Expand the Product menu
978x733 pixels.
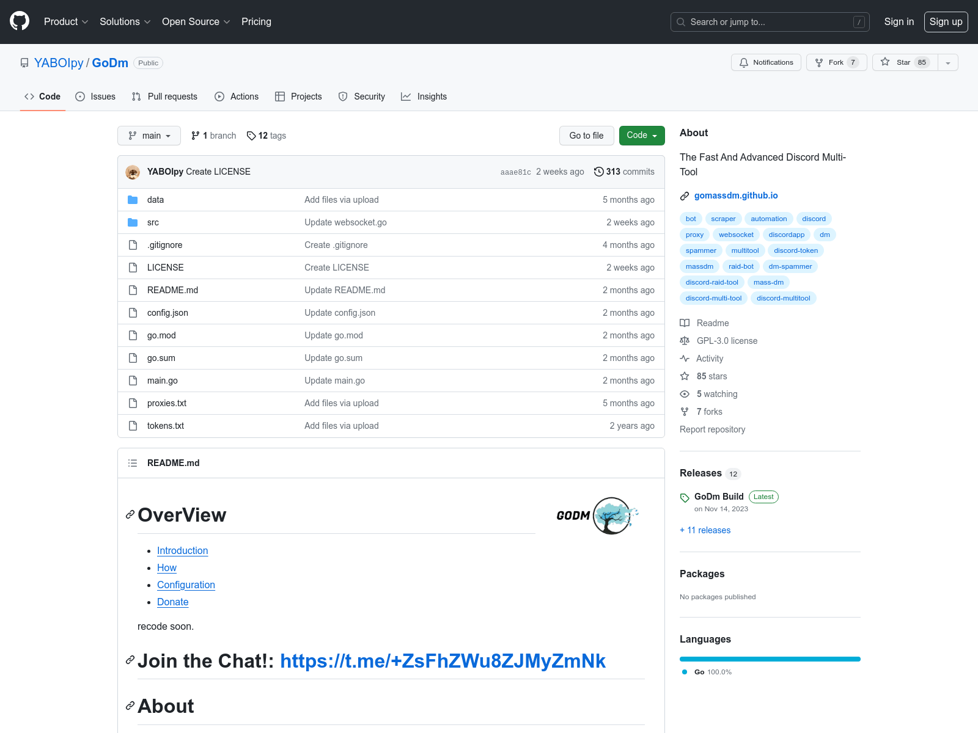click(x=66, y=21)
